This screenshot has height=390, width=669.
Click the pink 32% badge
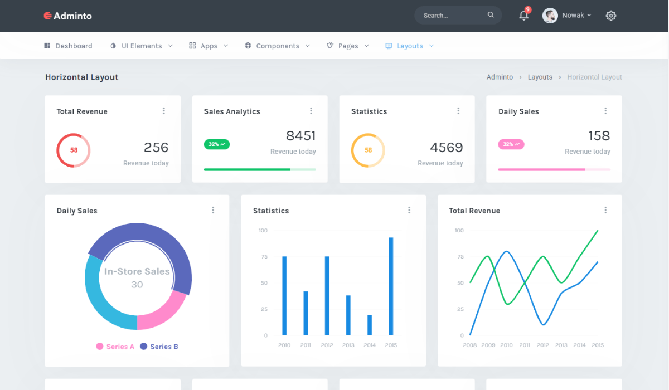tap(511, 144)
